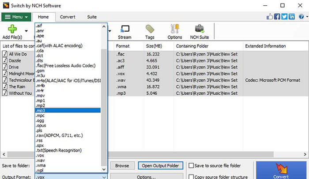
Task: Select .opus in the format list
Action: [x=68, y=126]
